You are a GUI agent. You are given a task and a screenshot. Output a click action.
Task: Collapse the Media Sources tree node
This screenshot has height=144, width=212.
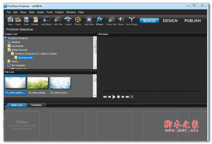click(6, 50)
